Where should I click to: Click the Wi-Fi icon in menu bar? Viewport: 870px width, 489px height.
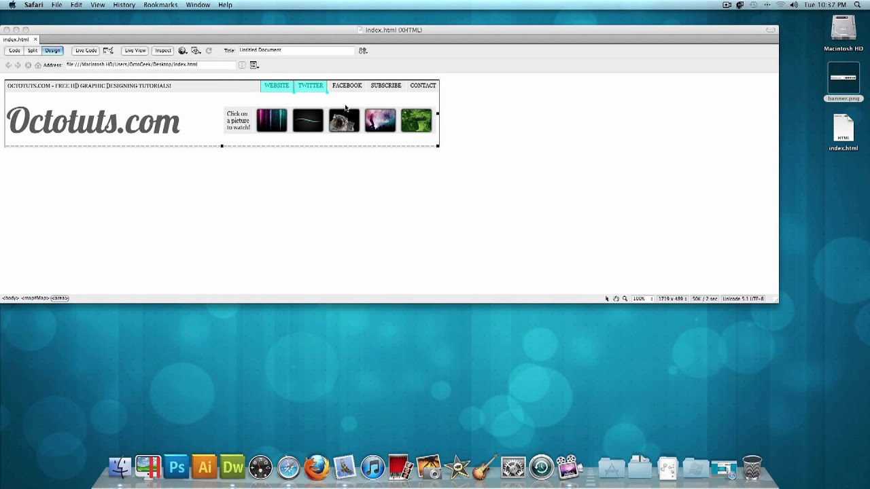[780, 5]
